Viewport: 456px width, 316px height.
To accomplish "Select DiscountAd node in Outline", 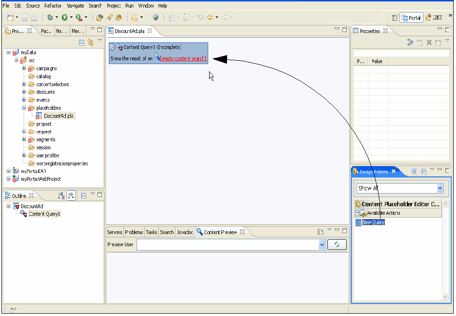I will coord(32,206).
